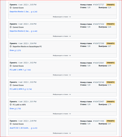Click bet number #1604725841 text

coord(99,63)
